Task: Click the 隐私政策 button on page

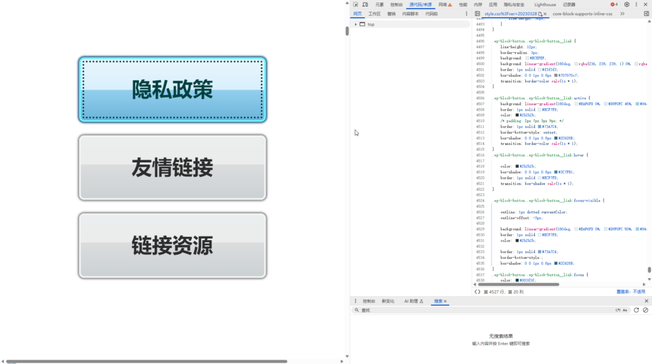Action: coord(173,89)
